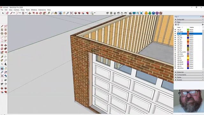Click the blue swatch of wall_window tag
The width and height of the screenshot is (204, 115).
tap(188, 68)
